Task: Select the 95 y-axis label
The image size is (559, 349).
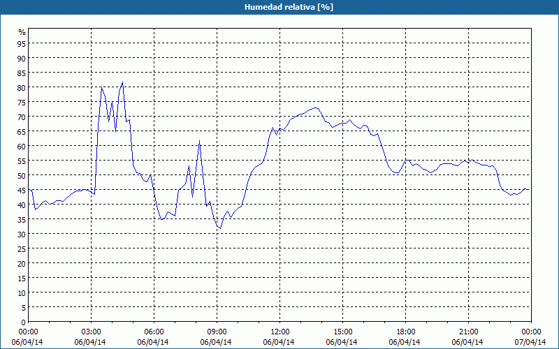Action: tap(22, 44)
